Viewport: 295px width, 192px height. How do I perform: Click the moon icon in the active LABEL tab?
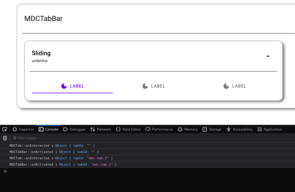pos(64,86)
